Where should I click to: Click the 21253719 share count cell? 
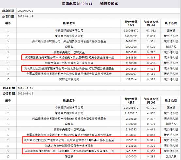tap(131, 113)
